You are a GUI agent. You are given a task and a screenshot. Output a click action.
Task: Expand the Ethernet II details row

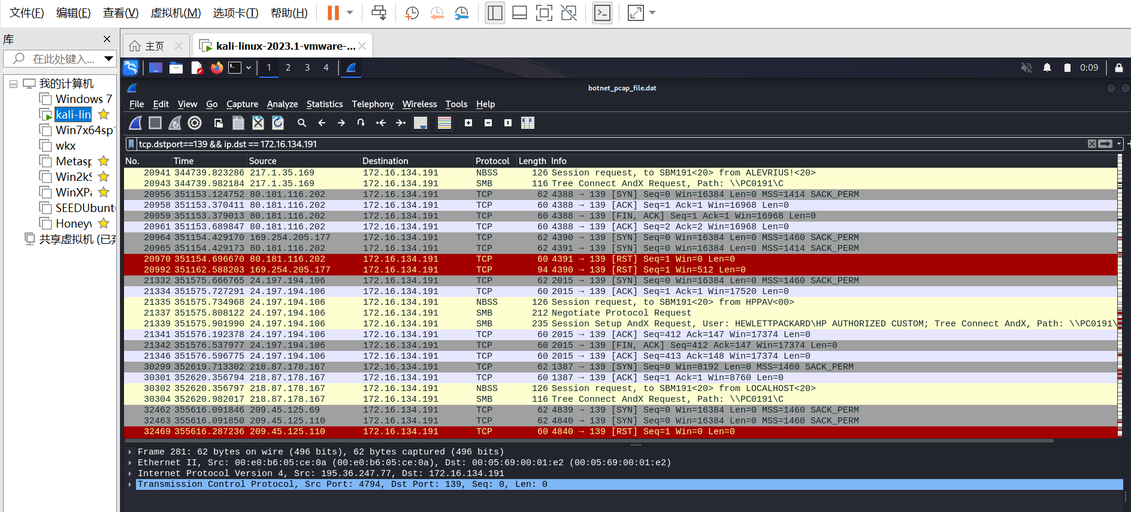click(x=130, y=463)
